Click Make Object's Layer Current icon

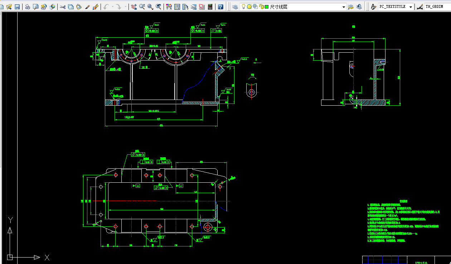click(351, 7)
